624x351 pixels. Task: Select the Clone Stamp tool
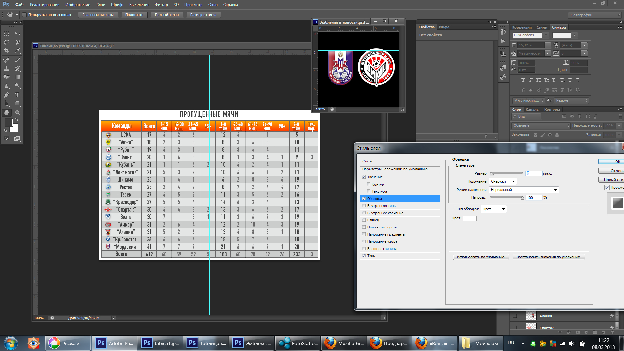coord(6,69)
